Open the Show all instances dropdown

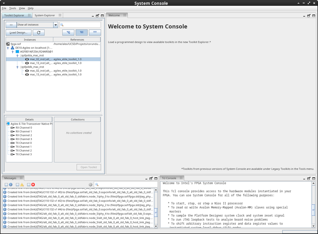(55, 25)
